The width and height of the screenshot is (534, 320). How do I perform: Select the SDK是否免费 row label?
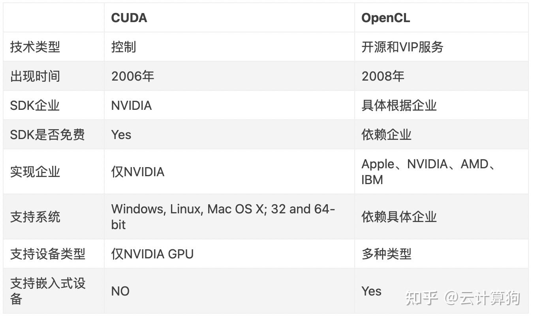[x=47, y=135]
